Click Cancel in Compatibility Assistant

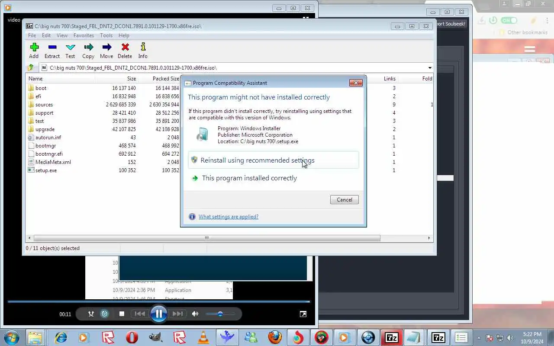tap(345, 199)
